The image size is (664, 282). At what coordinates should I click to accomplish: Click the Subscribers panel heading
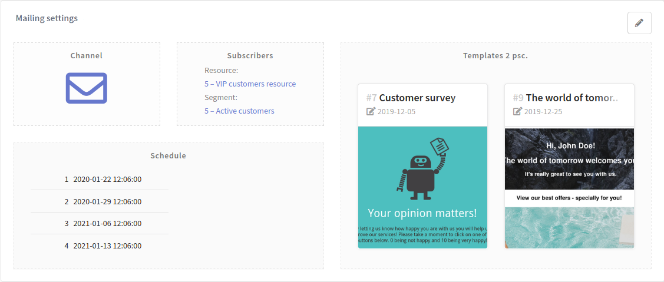pyautogui.click(x=250, y=56)
